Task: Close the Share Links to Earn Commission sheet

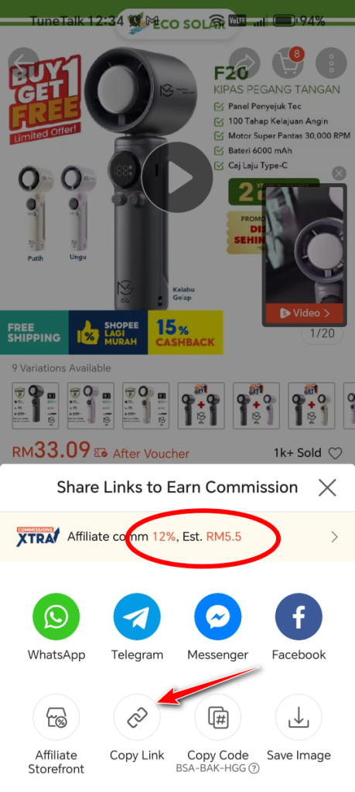Action: pos(327,488)
